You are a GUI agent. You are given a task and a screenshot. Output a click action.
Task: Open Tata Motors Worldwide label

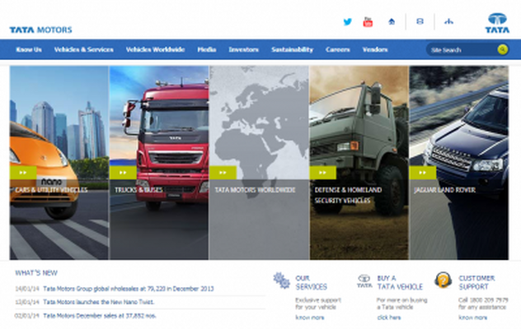255,190
